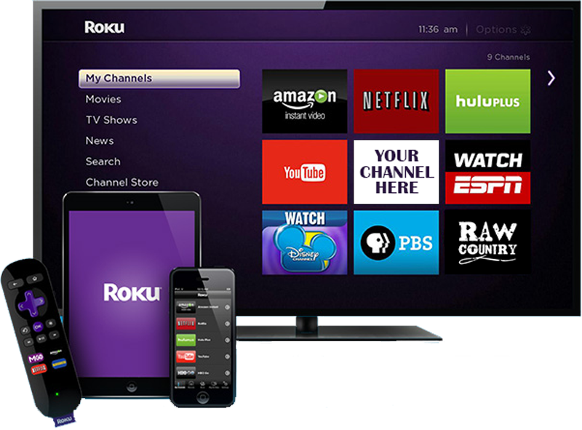This screenshot has height=430, width=582.
Task: Open Search from the side menu
Action: click(103, 162)
